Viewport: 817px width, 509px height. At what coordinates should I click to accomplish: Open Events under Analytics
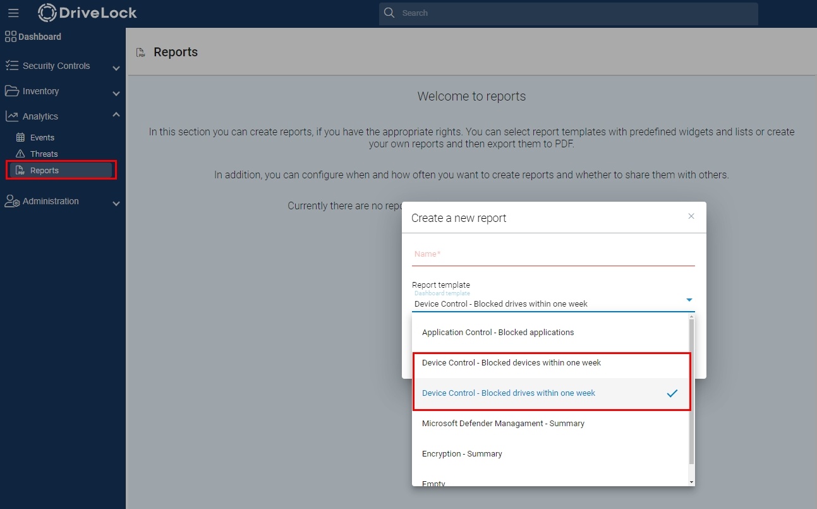pos(42,137)
